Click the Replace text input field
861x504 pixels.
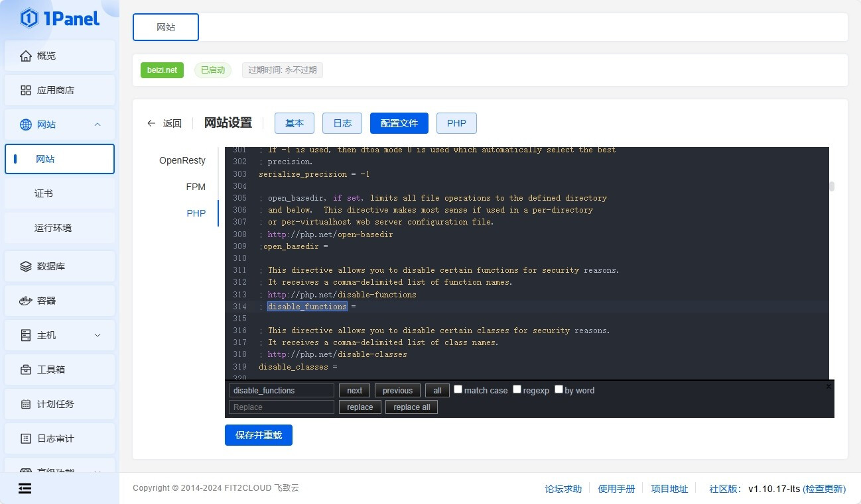pyautogui.click(x=281, y=407)
